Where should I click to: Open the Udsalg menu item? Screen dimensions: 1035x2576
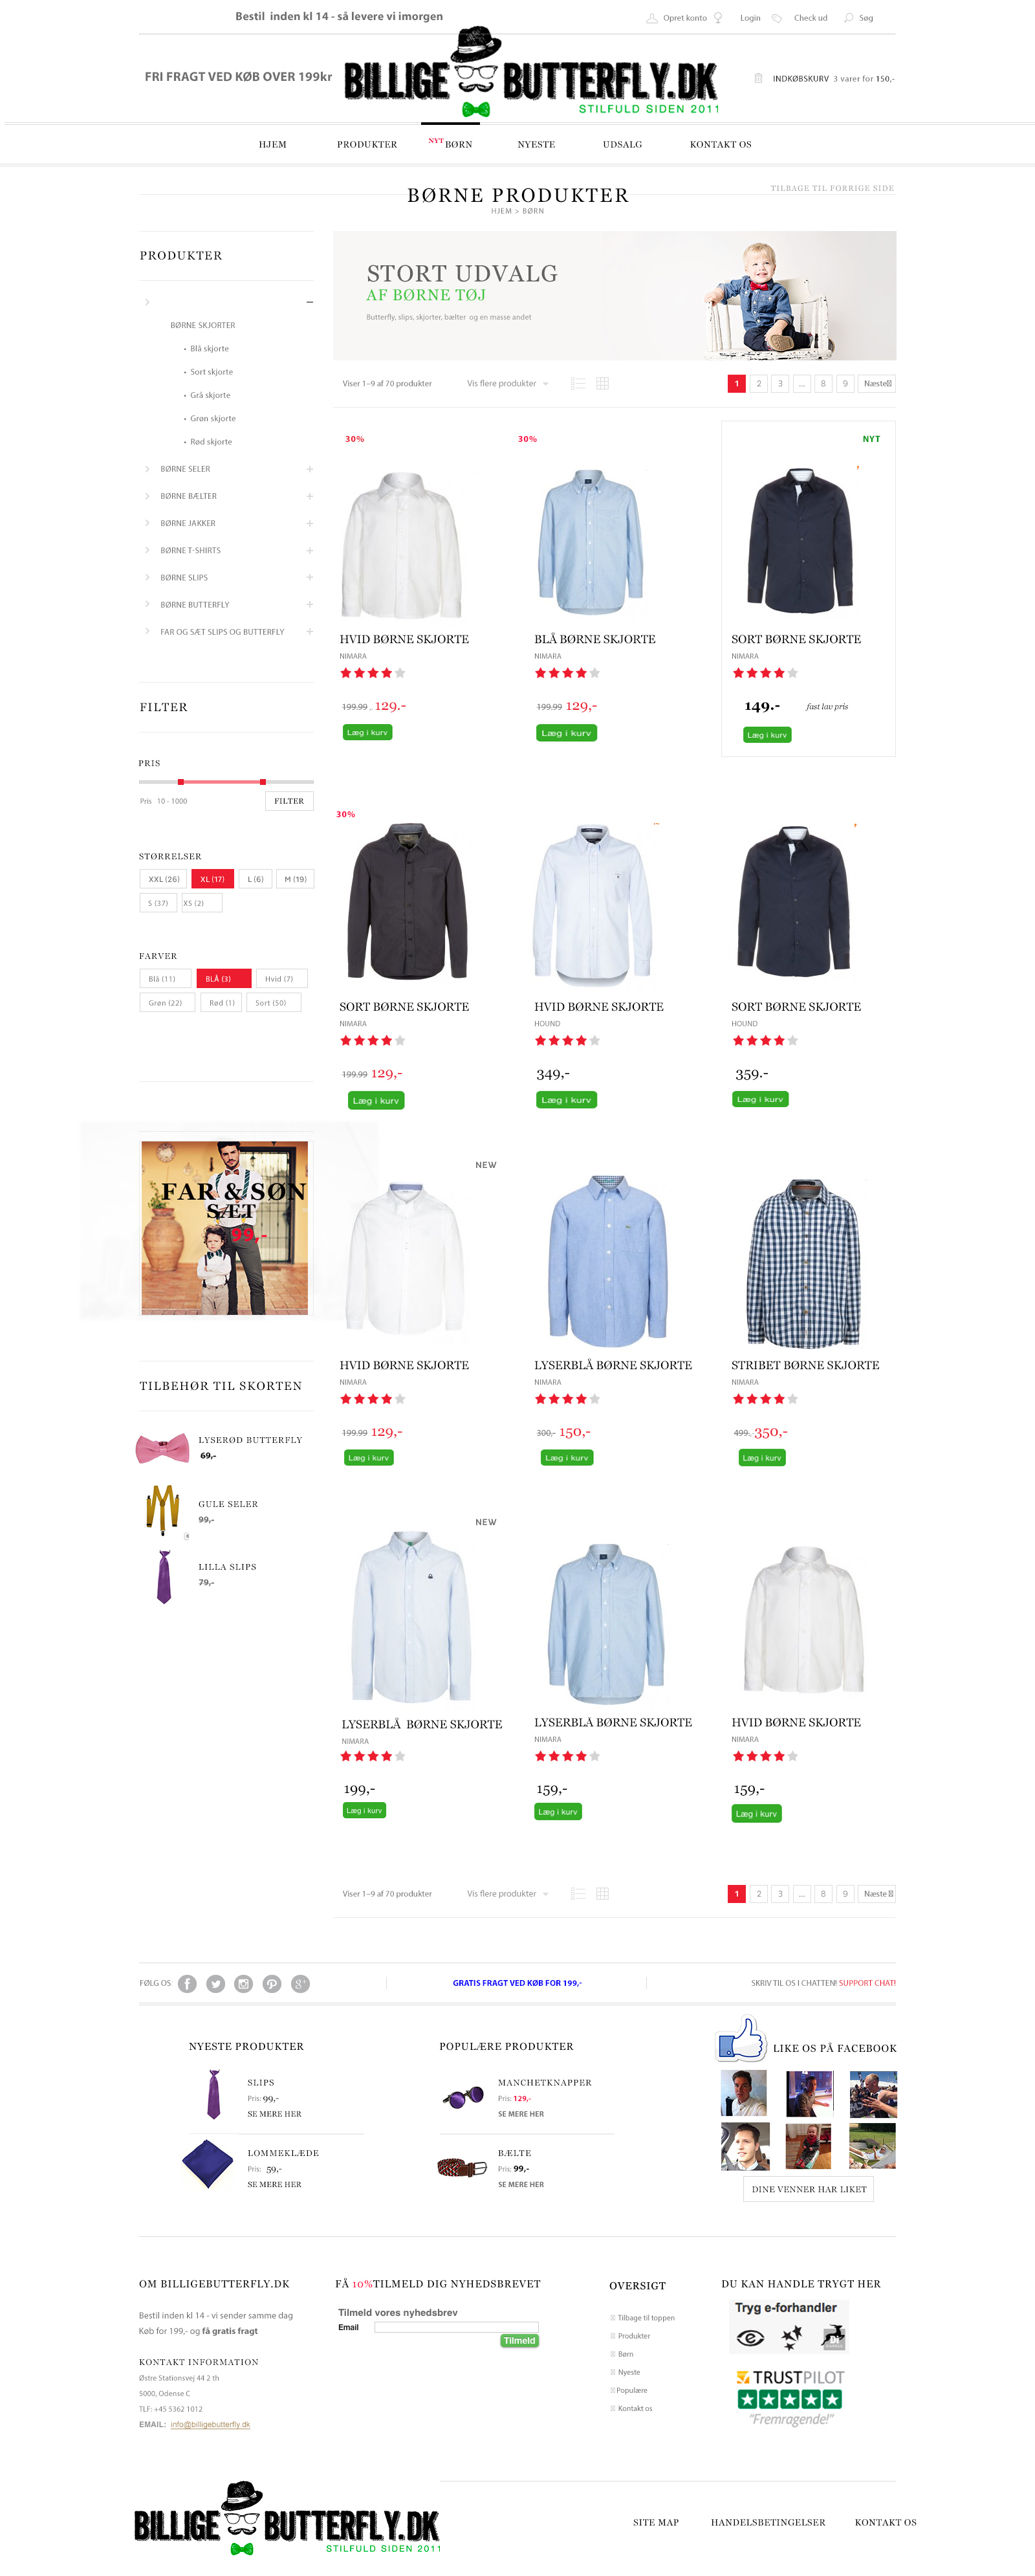[622, 144]
